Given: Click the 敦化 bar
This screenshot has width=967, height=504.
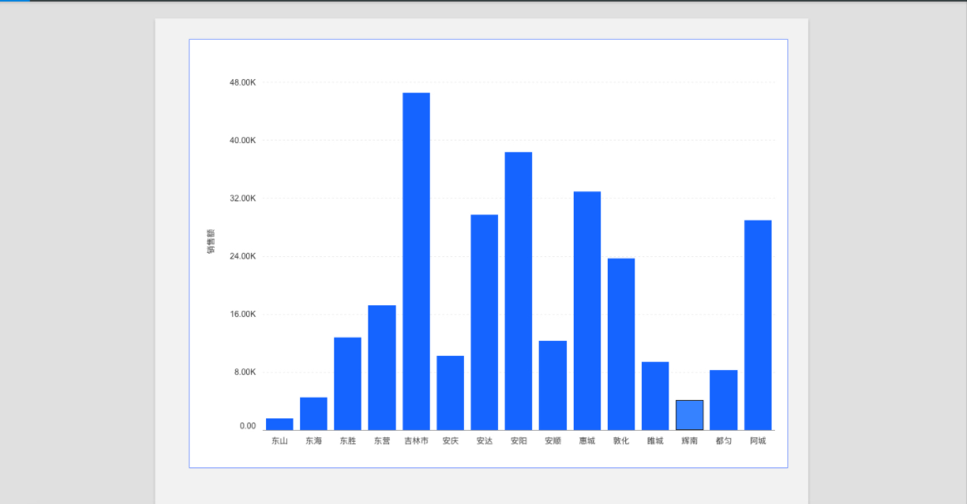Looking at the screenshot, I should coord(621,344).
